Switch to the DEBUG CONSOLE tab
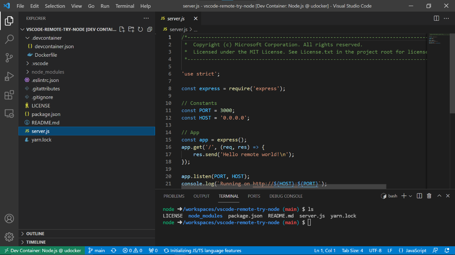Image resolution: width=455 pixels, height=255 pixels. coord(286,196)
